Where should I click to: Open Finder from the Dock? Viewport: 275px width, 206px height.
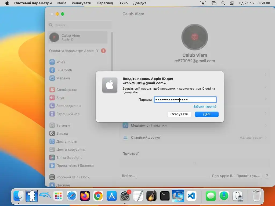[19, 196]
